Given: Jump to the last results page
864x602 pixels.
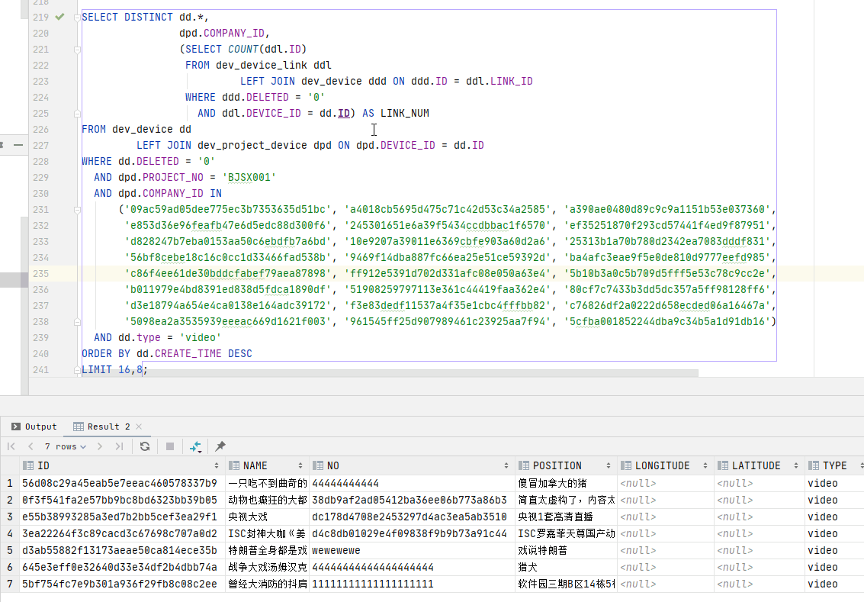Looking at the screenshot, I should (119, 446).
